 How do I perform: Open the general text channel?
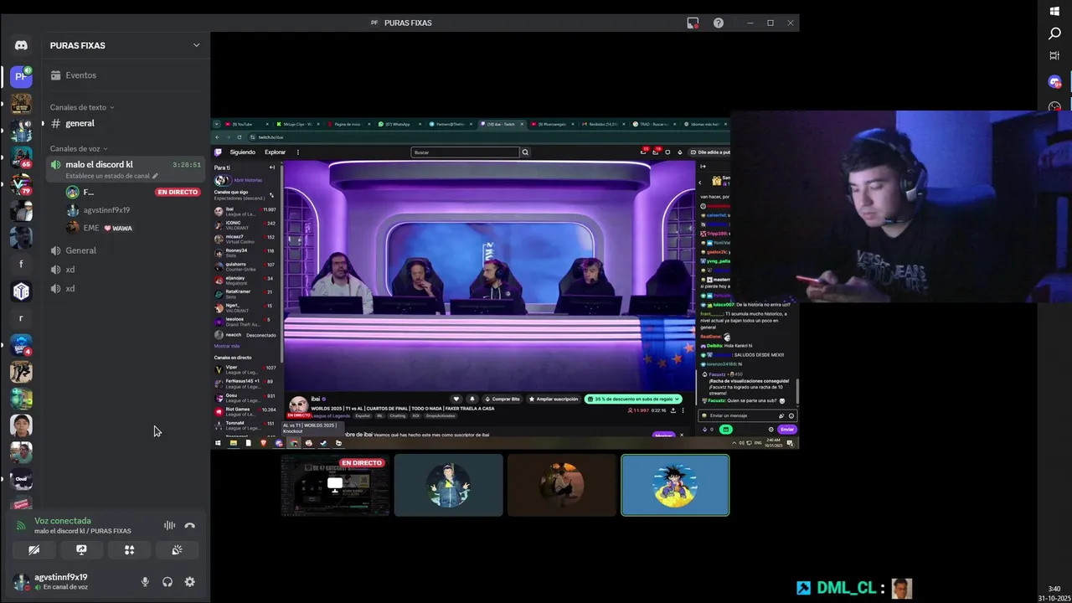(126, 123)
